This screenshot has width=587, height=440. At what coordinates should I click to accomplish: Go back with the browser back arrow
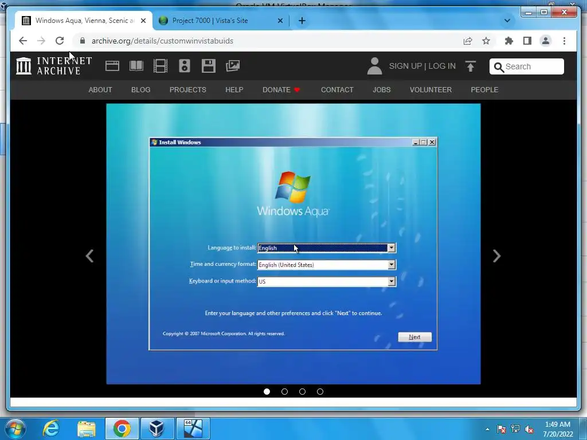[23, 41]
